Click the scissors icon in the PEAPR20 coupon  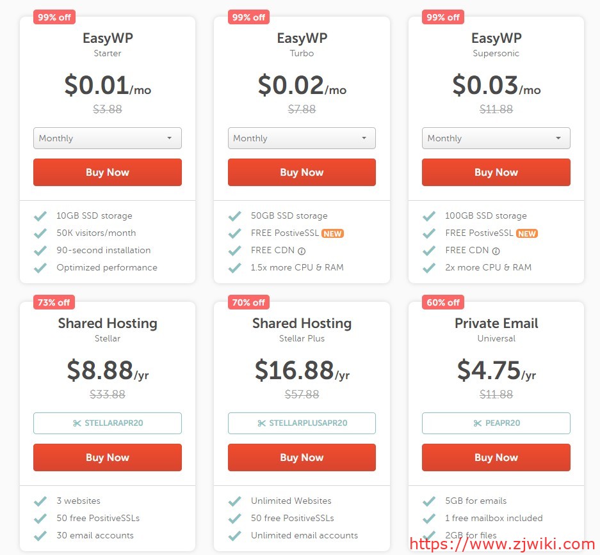click(476, 423)
